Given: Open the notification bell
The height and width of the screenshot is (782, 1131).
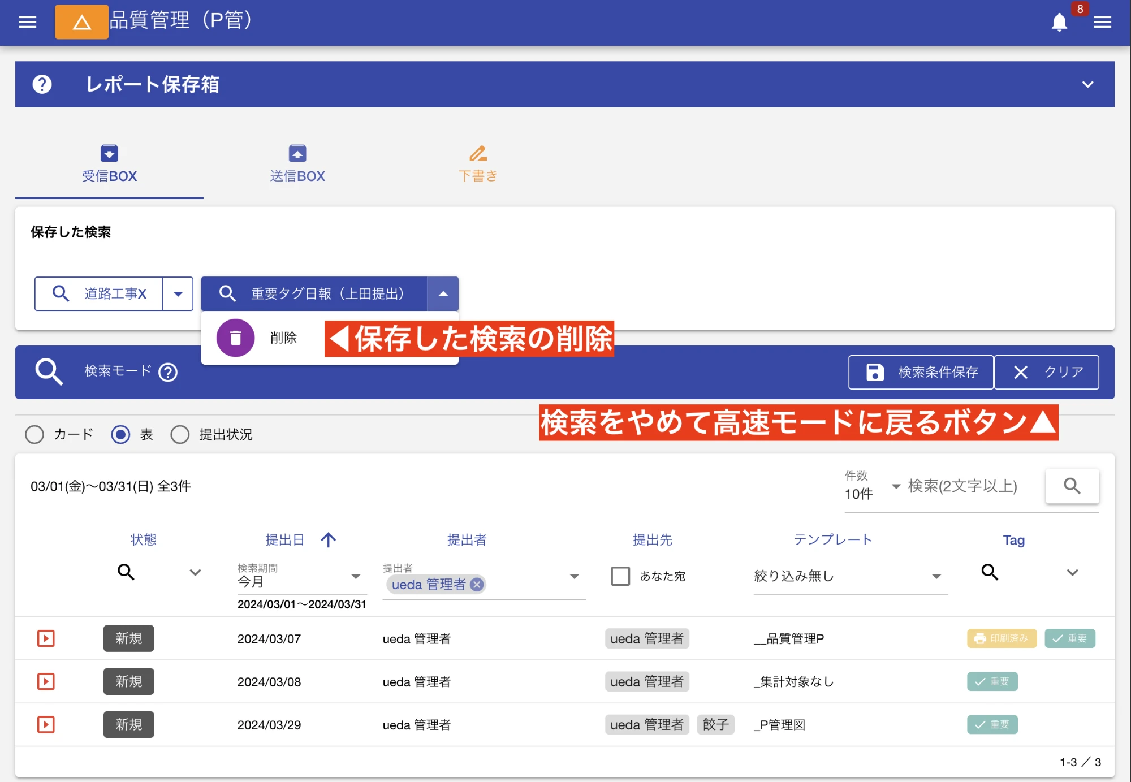Looking at the screenshot, I should coord(1059,23).
